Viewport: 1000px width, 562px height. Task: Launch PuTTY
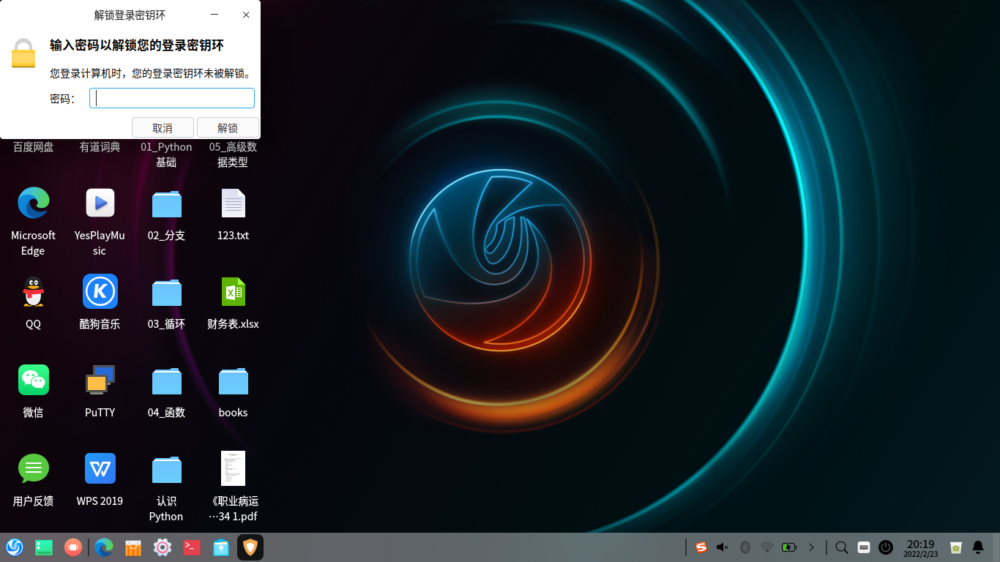(100, 380)
